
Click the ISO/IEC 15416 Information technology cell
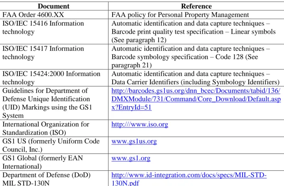pos(54,31)
